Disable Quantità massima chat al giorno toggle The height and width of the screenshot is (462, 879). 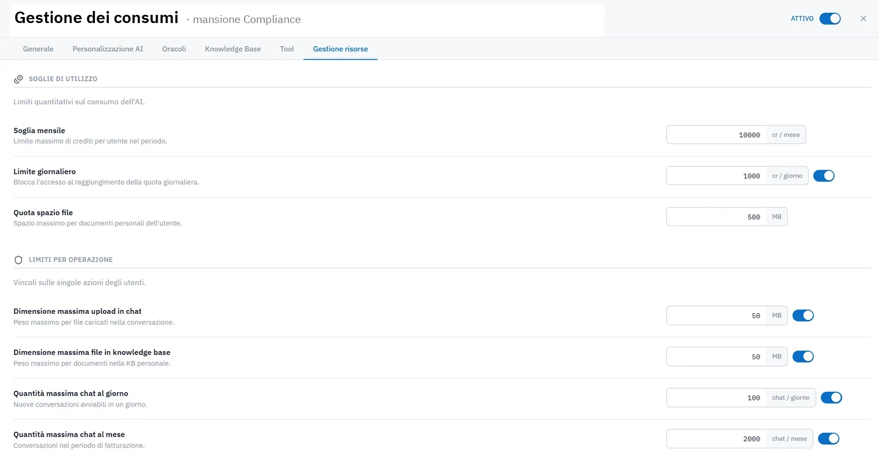[x=831, y=398]
